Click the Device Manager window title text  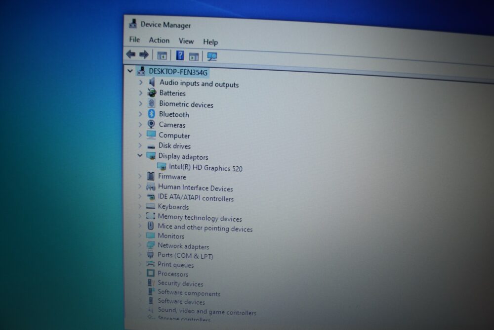click(x=165, y=25)
